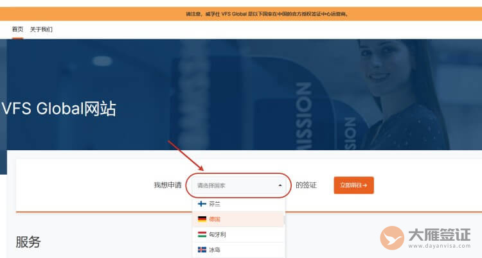482x258 pixels.
Task: Click the Finland flag icon
Action: pyautogui.click(x=202, y=204)
